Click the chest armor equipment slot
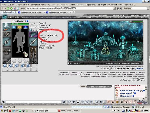The image size is (150, 113). [x=7, y=52]
